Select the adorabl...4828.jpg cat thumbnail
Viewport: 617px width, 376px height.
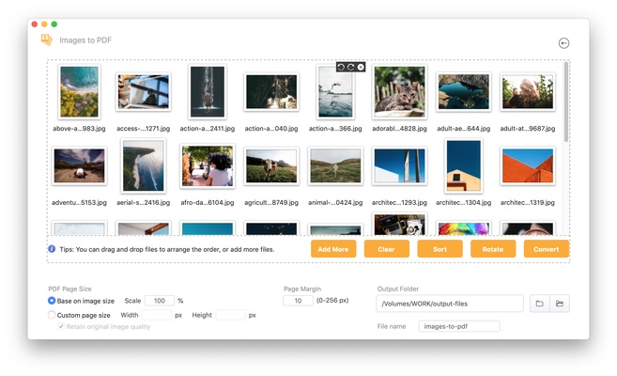[x=399, y=92]
